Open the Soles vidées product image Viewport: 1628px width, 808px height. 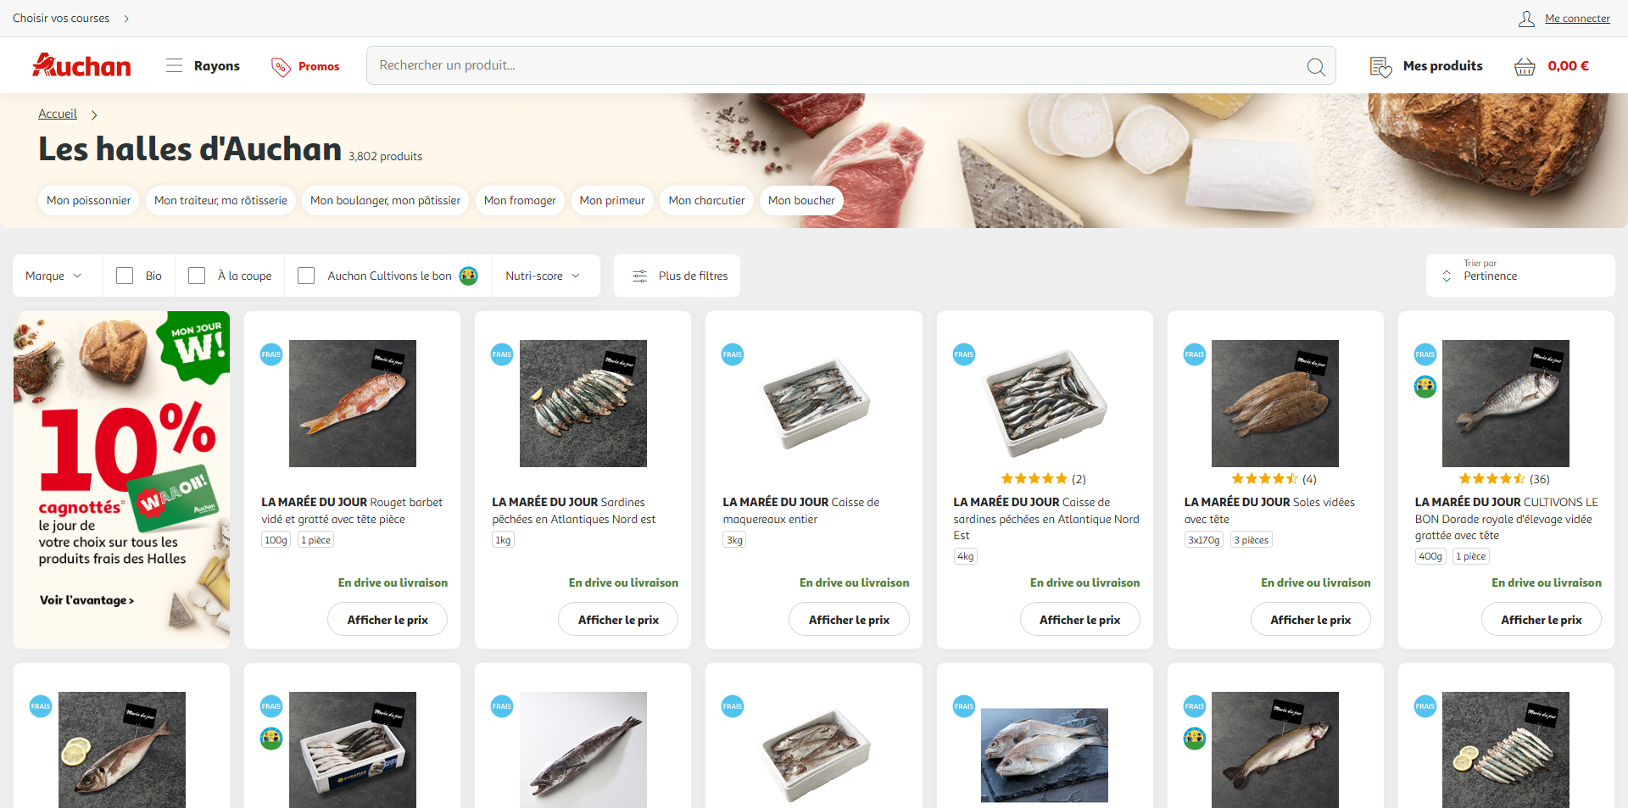pos(1275,404)
